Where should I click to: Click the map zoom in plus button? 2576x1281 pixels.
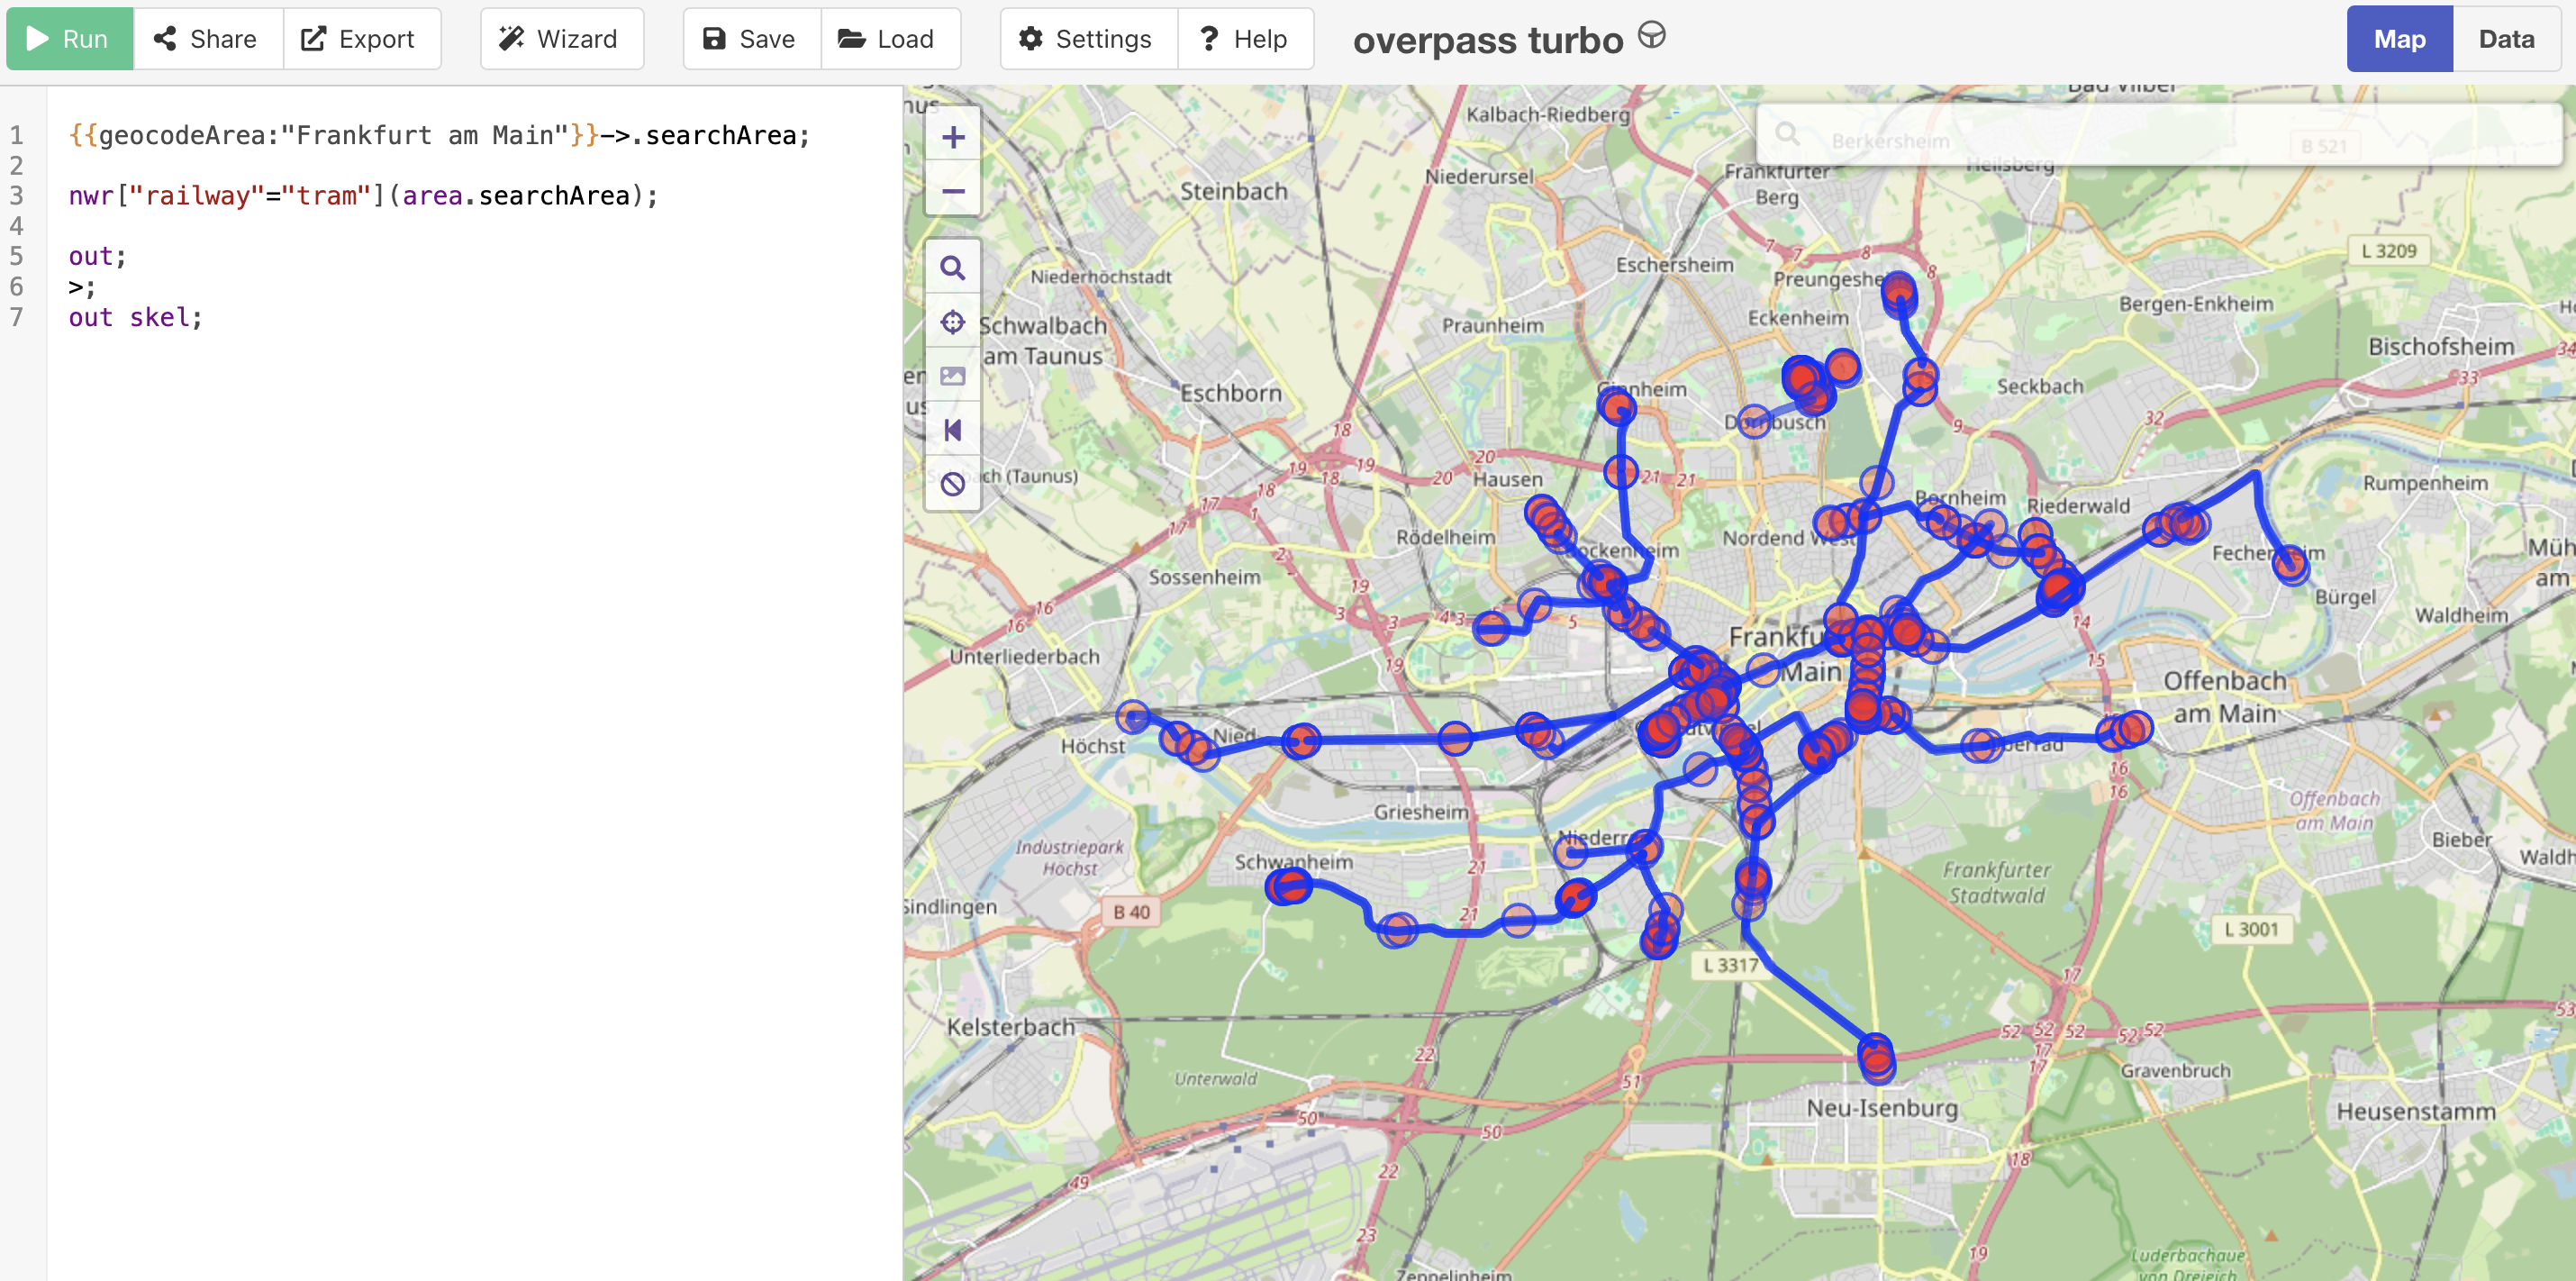[x=952, y=138]
